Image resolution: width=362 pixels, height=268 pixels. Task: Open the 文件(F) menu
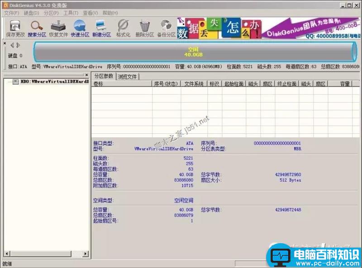12,13
